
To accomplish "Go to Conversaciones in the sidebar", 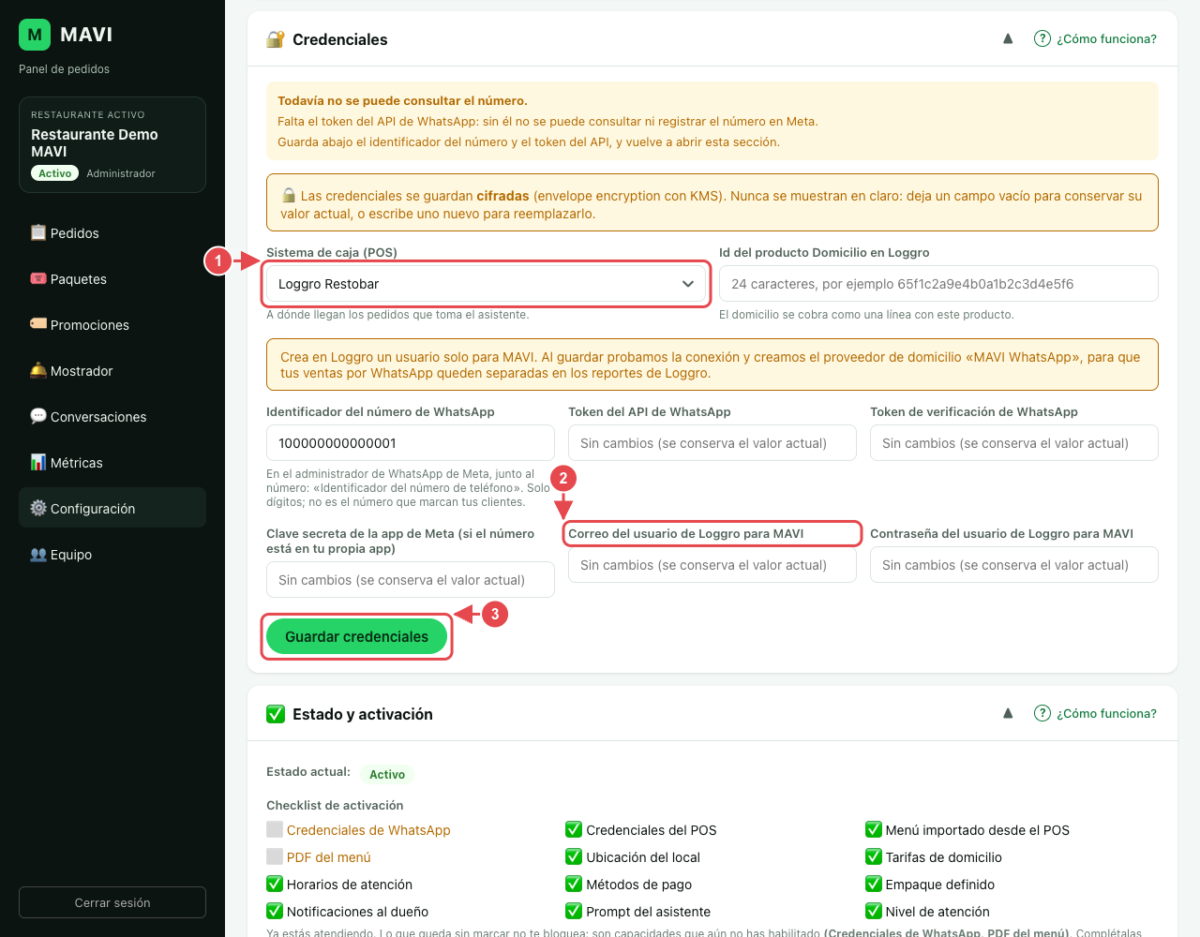I will pos(112,416).
